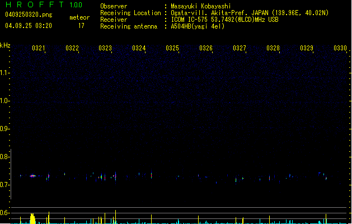
Task: Click the 0329 time axis marker
Action: 307,48
